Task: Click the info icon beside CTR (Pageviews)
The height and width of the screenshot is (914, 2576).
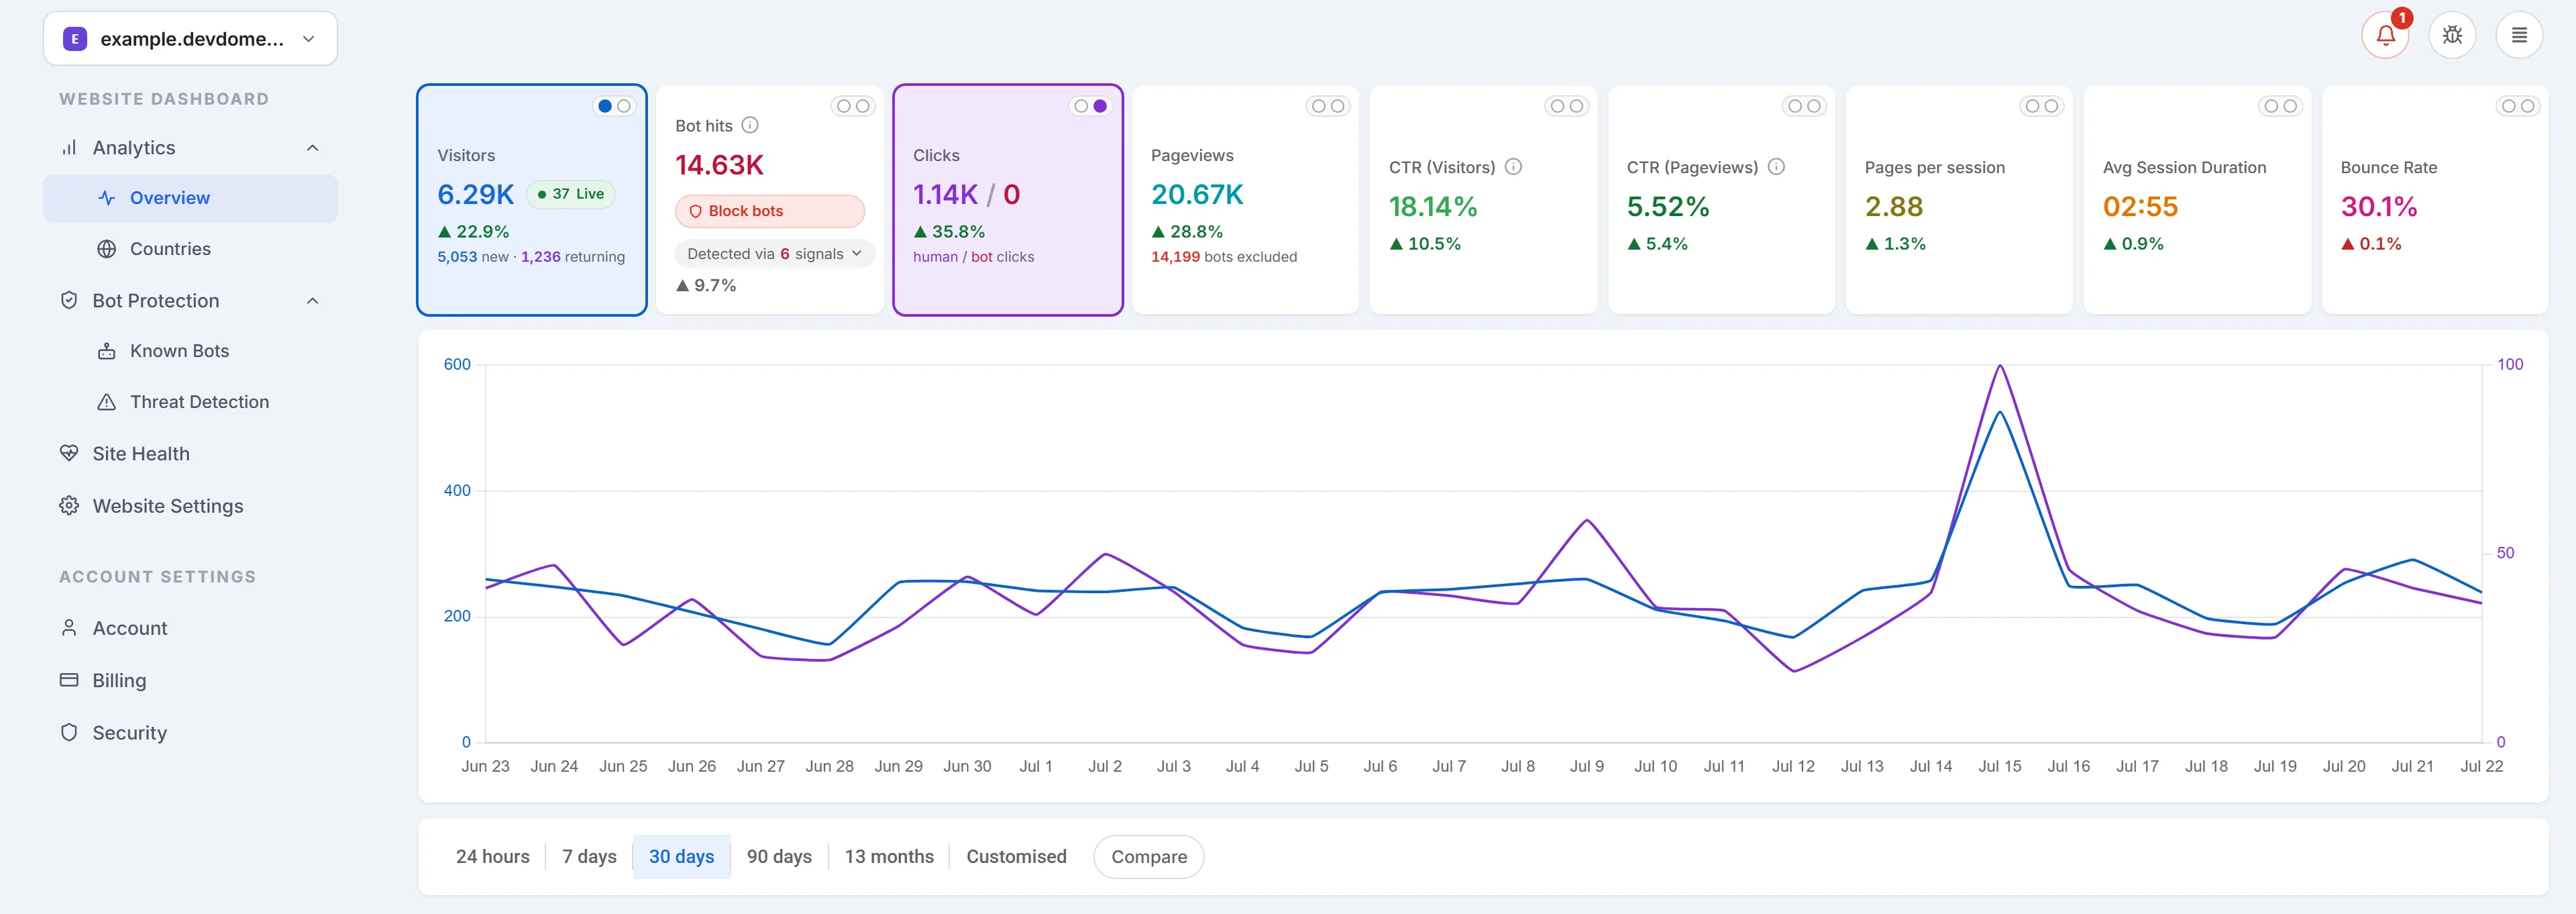Action: tap(1776, 167)
